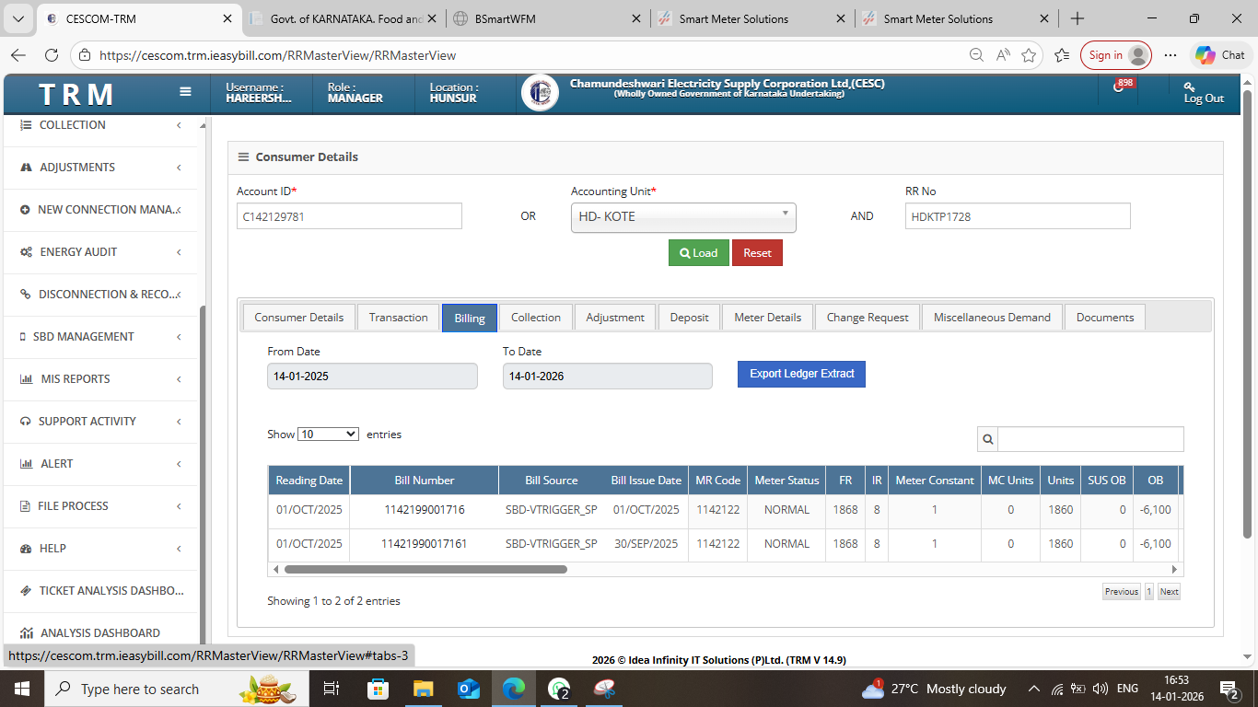Open Task View on the taskbar

[x=332, y=689]
